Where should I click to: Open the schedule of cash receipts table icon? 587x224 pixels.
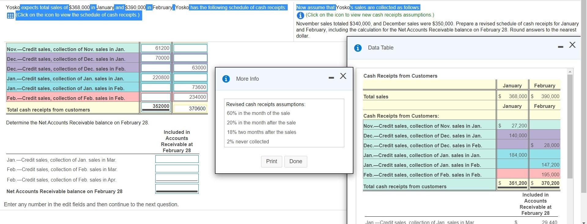10,16
